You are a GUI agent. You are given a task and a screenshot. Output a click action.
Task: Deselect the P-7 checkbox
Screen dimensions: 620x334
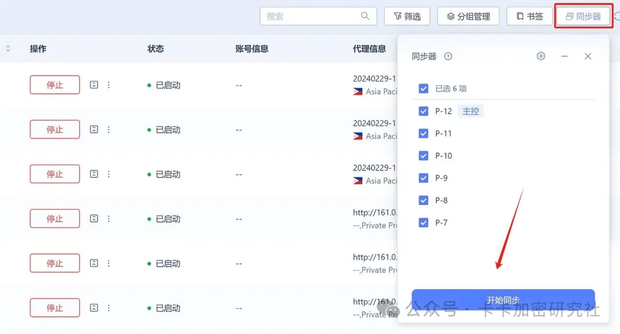coord(424,223)
